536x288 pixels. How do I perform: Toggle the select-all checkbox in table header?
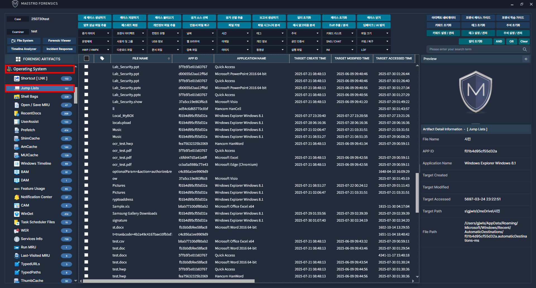(x=87, y=59)
